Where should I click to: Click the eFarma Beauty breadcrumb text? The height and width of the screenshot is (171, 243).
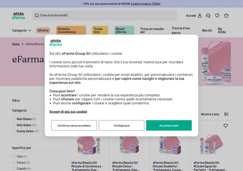(x=35, y=44)
